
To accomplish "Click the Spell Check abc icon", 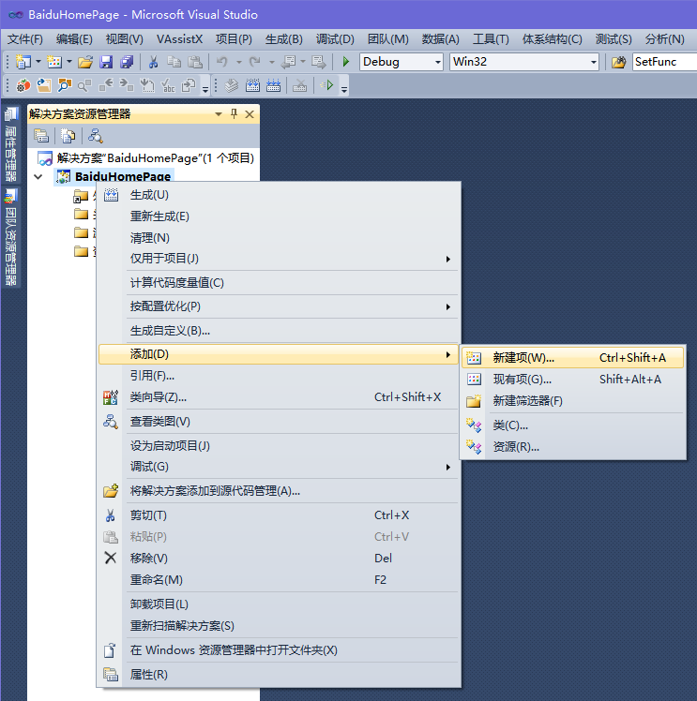I will (168, 85).
